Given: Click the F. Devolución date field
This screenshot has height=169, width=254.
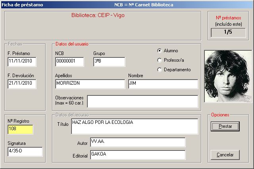Looking at the screenshot, I should [x=22, y=84].
